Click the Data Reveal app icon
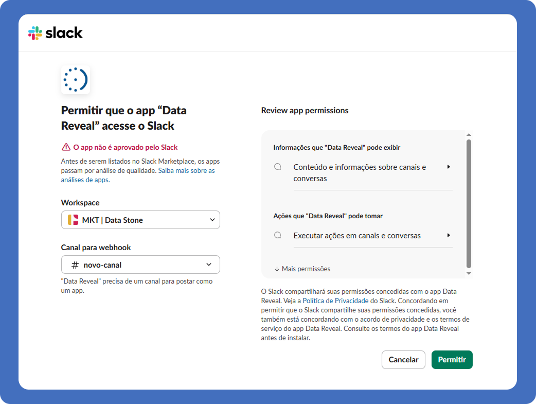 point(75,80)
